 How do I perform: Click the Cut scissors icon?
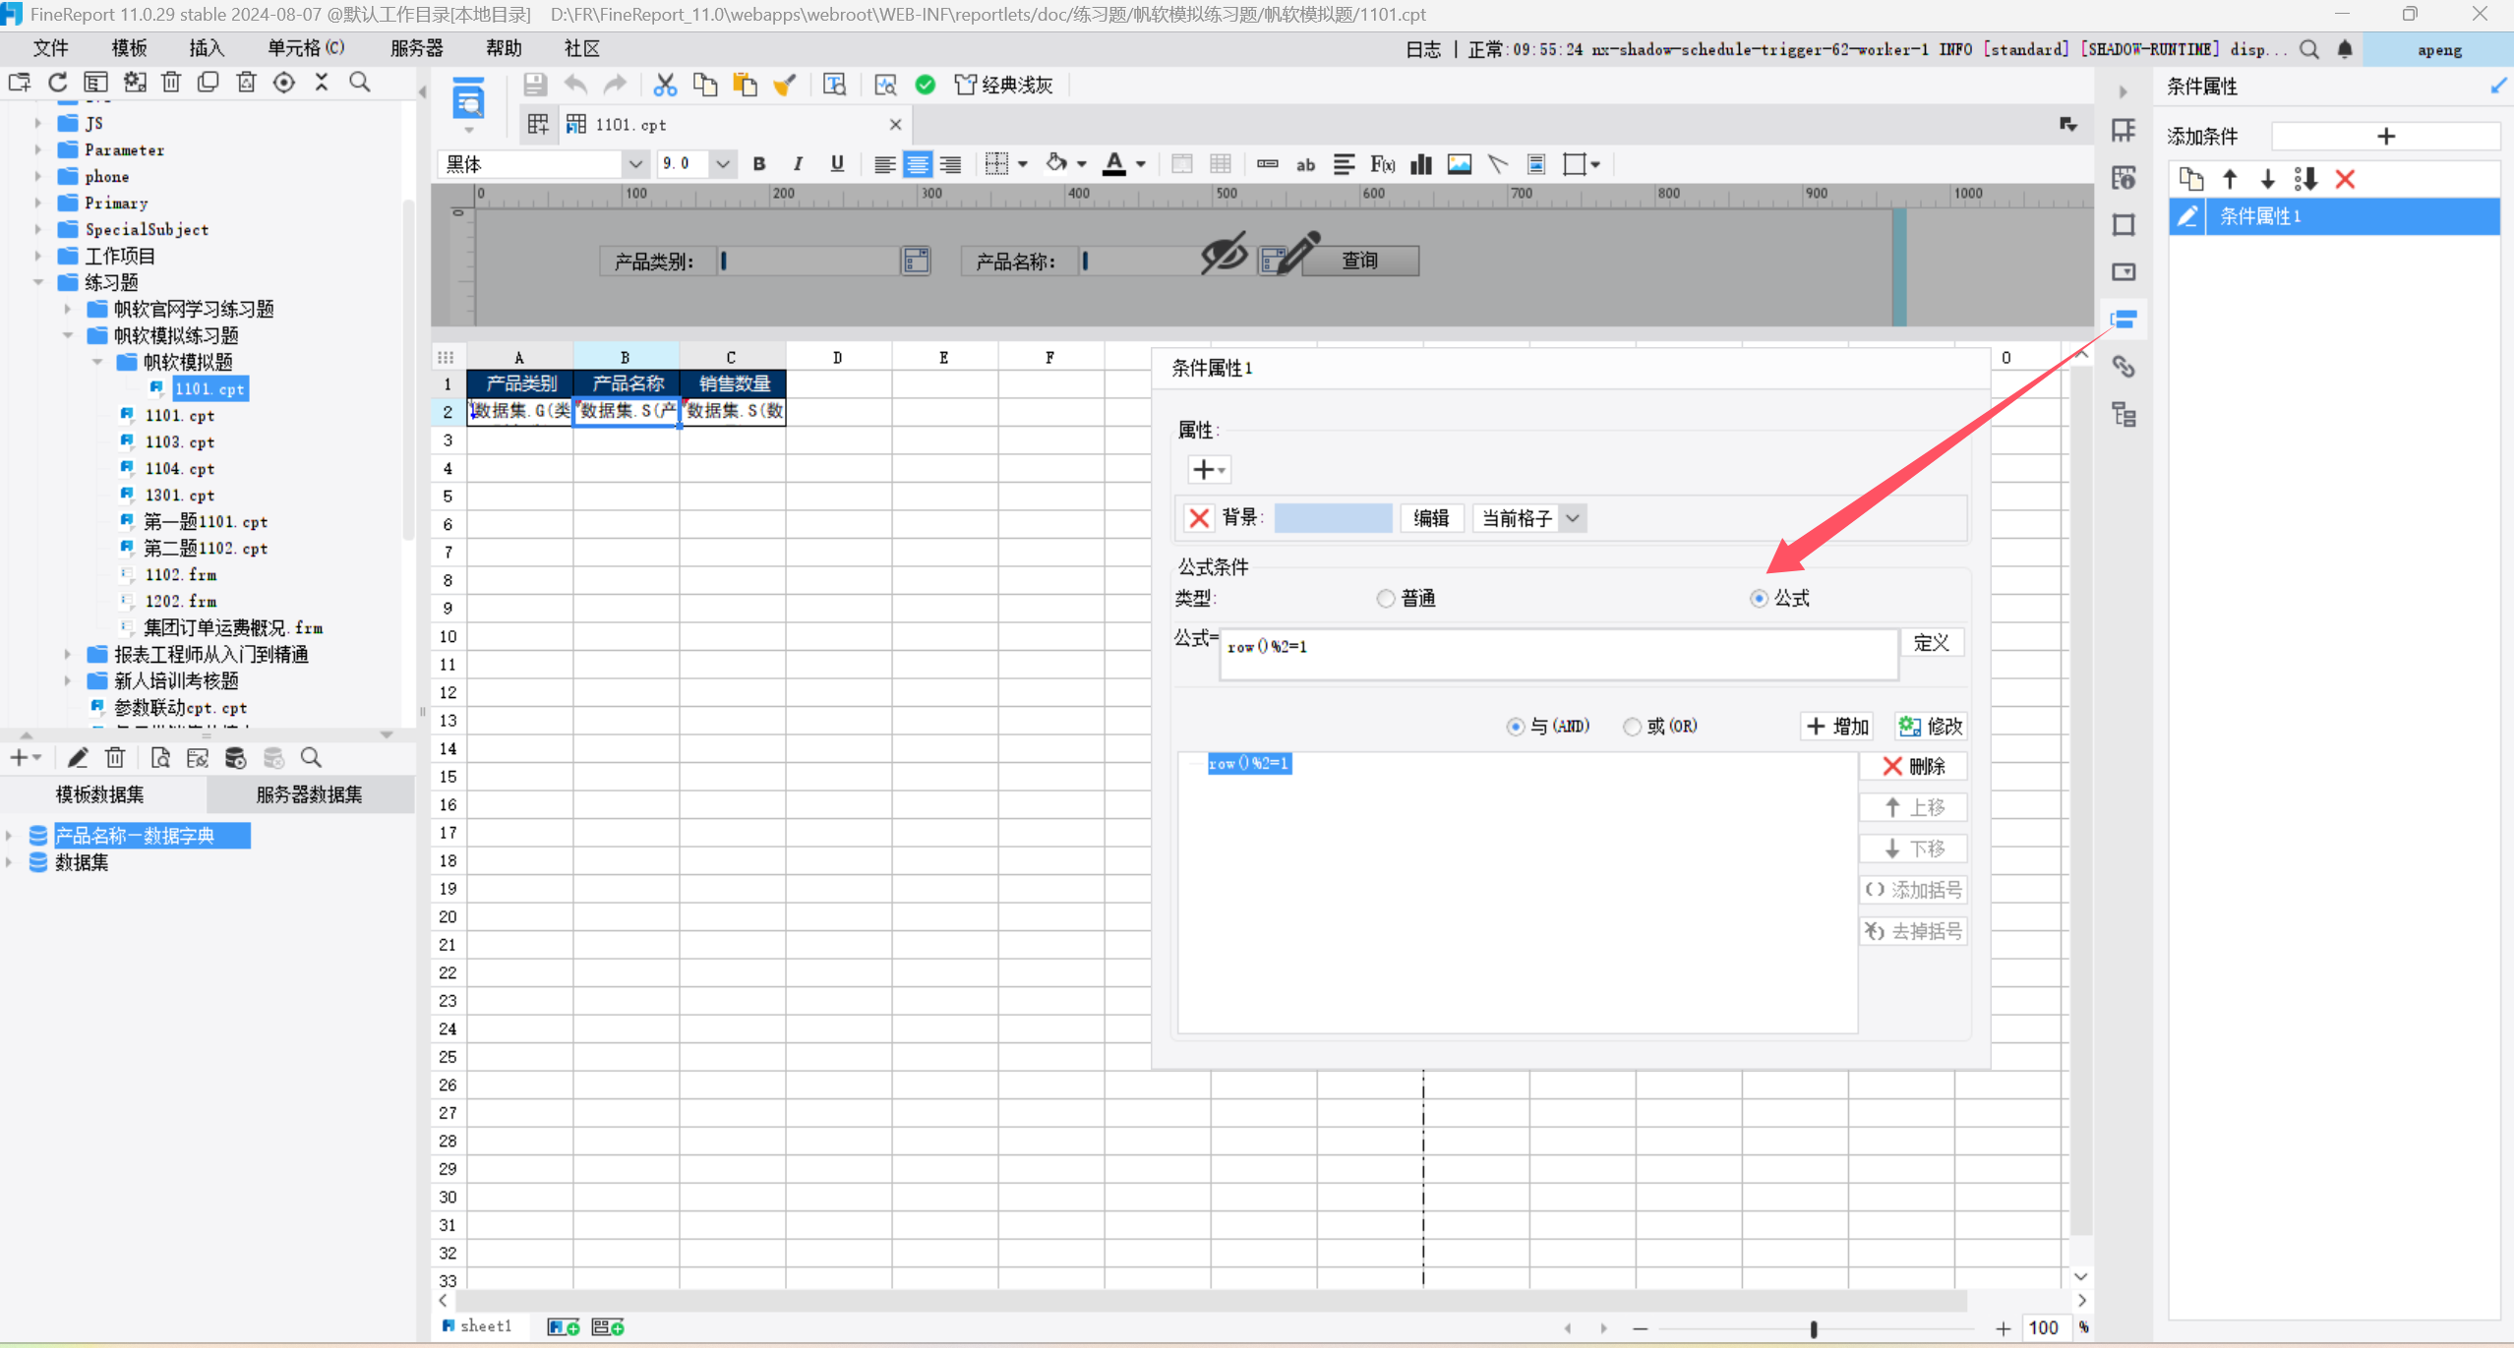665,85
